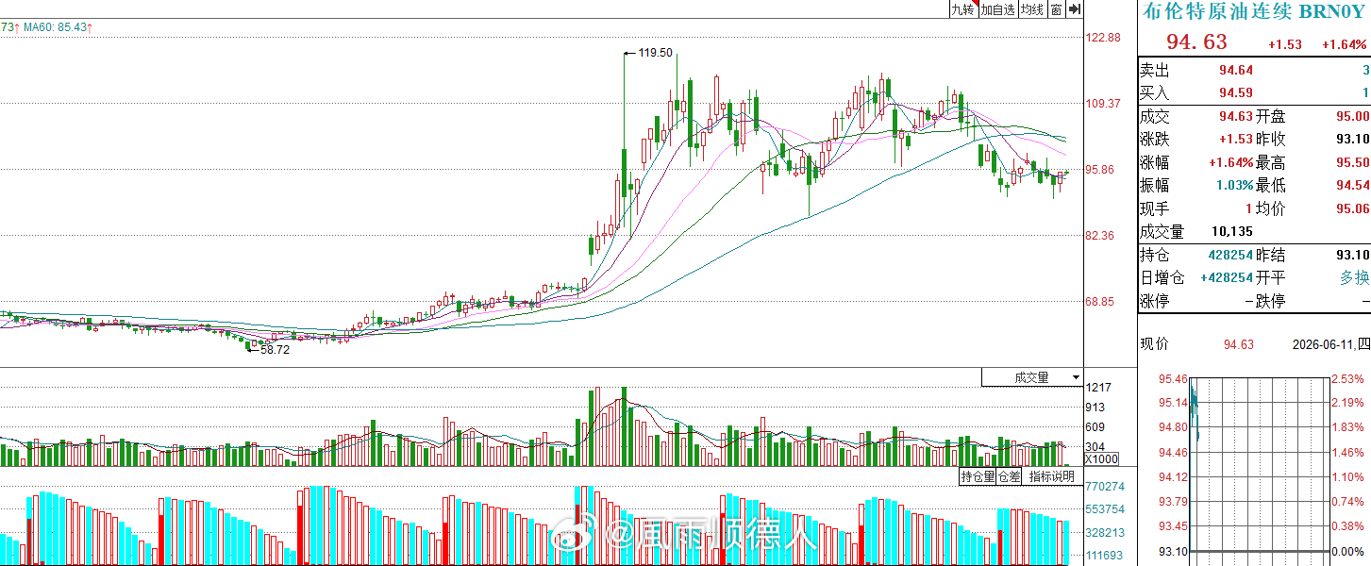This screenshot has height=566, width=1371.
Task: Toggle 均线 moving average lines
Action: pyautogui.click(x=1033, y=9)
